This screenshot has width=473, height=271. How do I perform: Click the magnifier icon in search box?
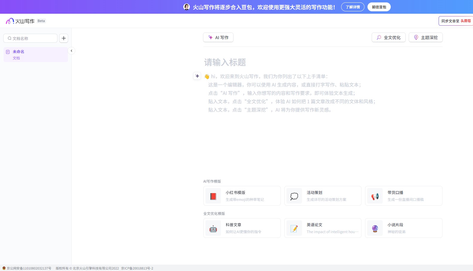point(10,38)
